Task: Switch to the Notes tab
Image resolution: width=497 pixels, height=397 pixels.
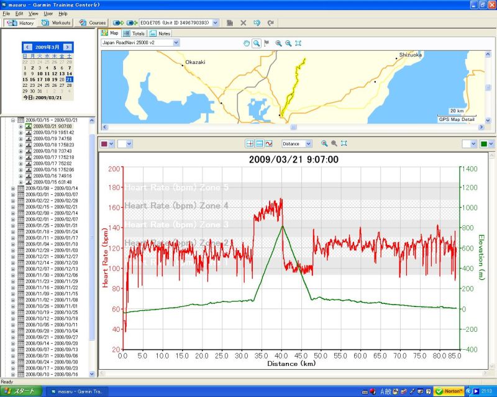Action: pos(160,33)
